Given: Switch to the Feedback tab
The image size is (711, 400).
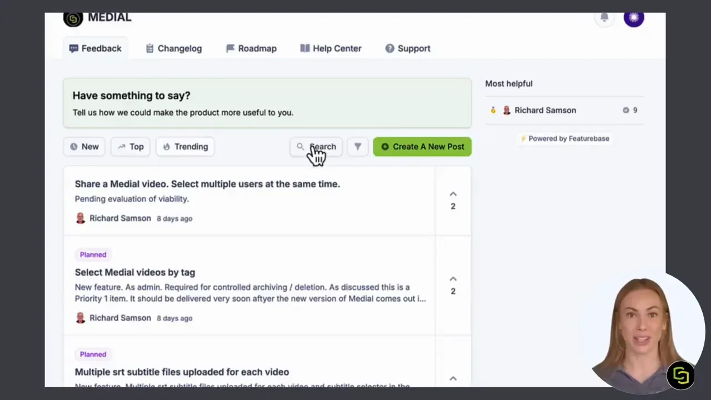Looking at the screenshot, I should point(95,48).
